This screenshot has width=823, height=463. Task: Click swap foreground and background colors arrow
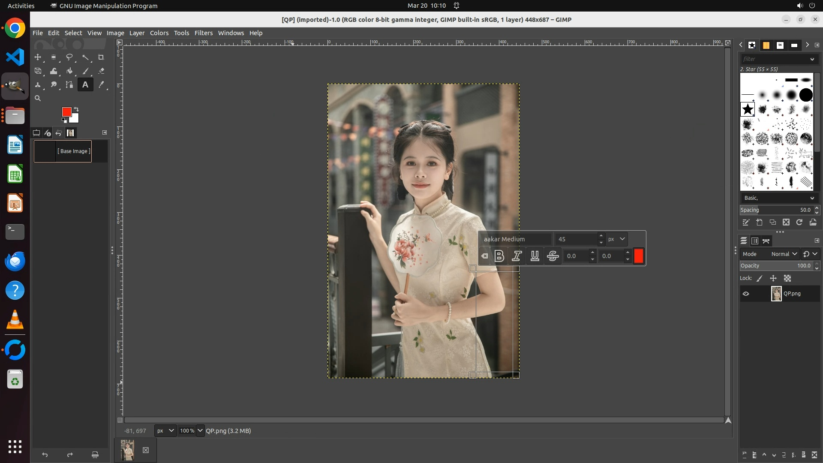coord(76,109)
